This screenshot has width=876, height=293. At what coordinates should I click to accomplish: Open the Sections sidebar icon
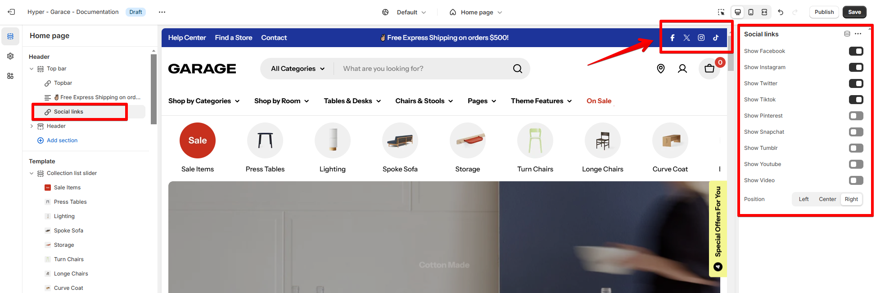[10, 36]
